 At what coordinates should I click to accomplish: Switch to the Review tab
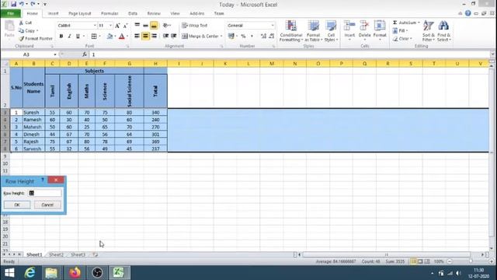pos(154,14)
